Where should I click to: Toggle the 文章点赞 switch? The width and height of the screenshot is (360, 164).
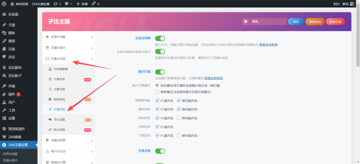pos(160,151)
